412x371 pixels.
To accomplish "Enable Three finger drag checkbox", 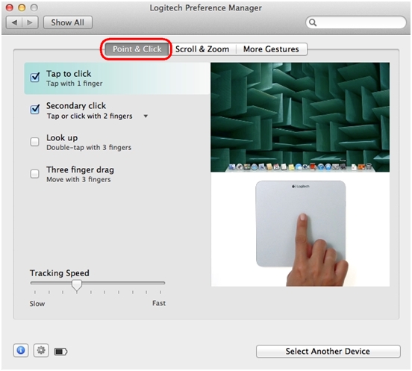I will coord(34,174).
